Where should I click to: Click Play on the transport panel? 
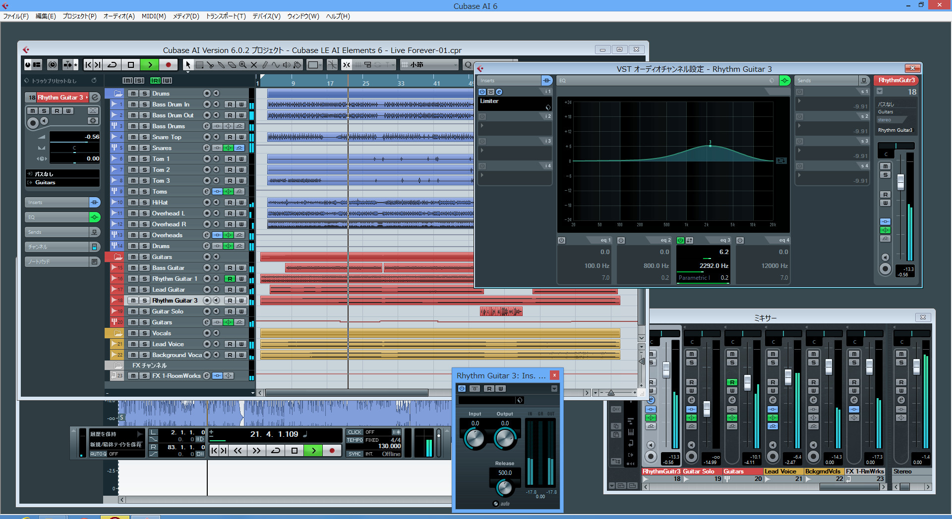313,451
